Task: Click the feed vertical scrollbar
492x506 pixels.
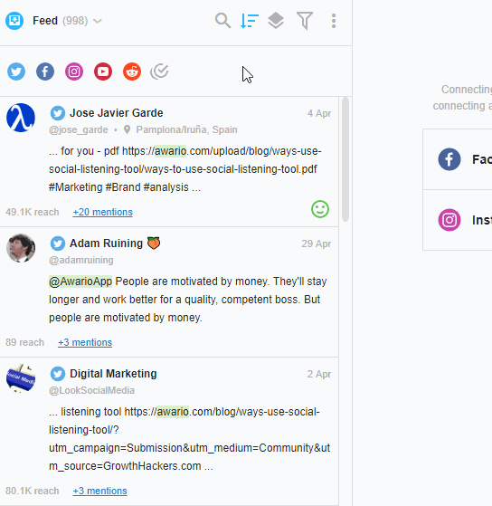Action: (345, 159)
